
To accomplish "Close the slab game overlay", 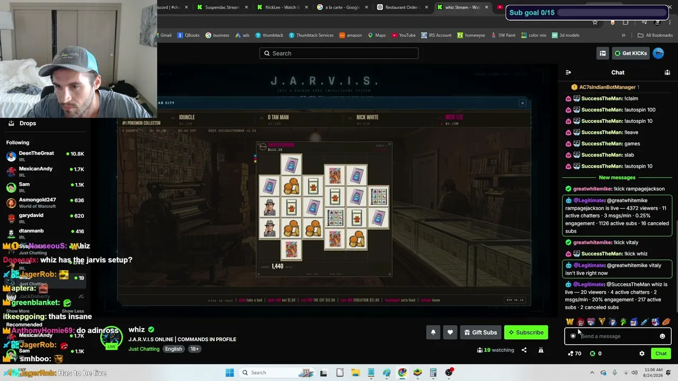I will (522, 103).
